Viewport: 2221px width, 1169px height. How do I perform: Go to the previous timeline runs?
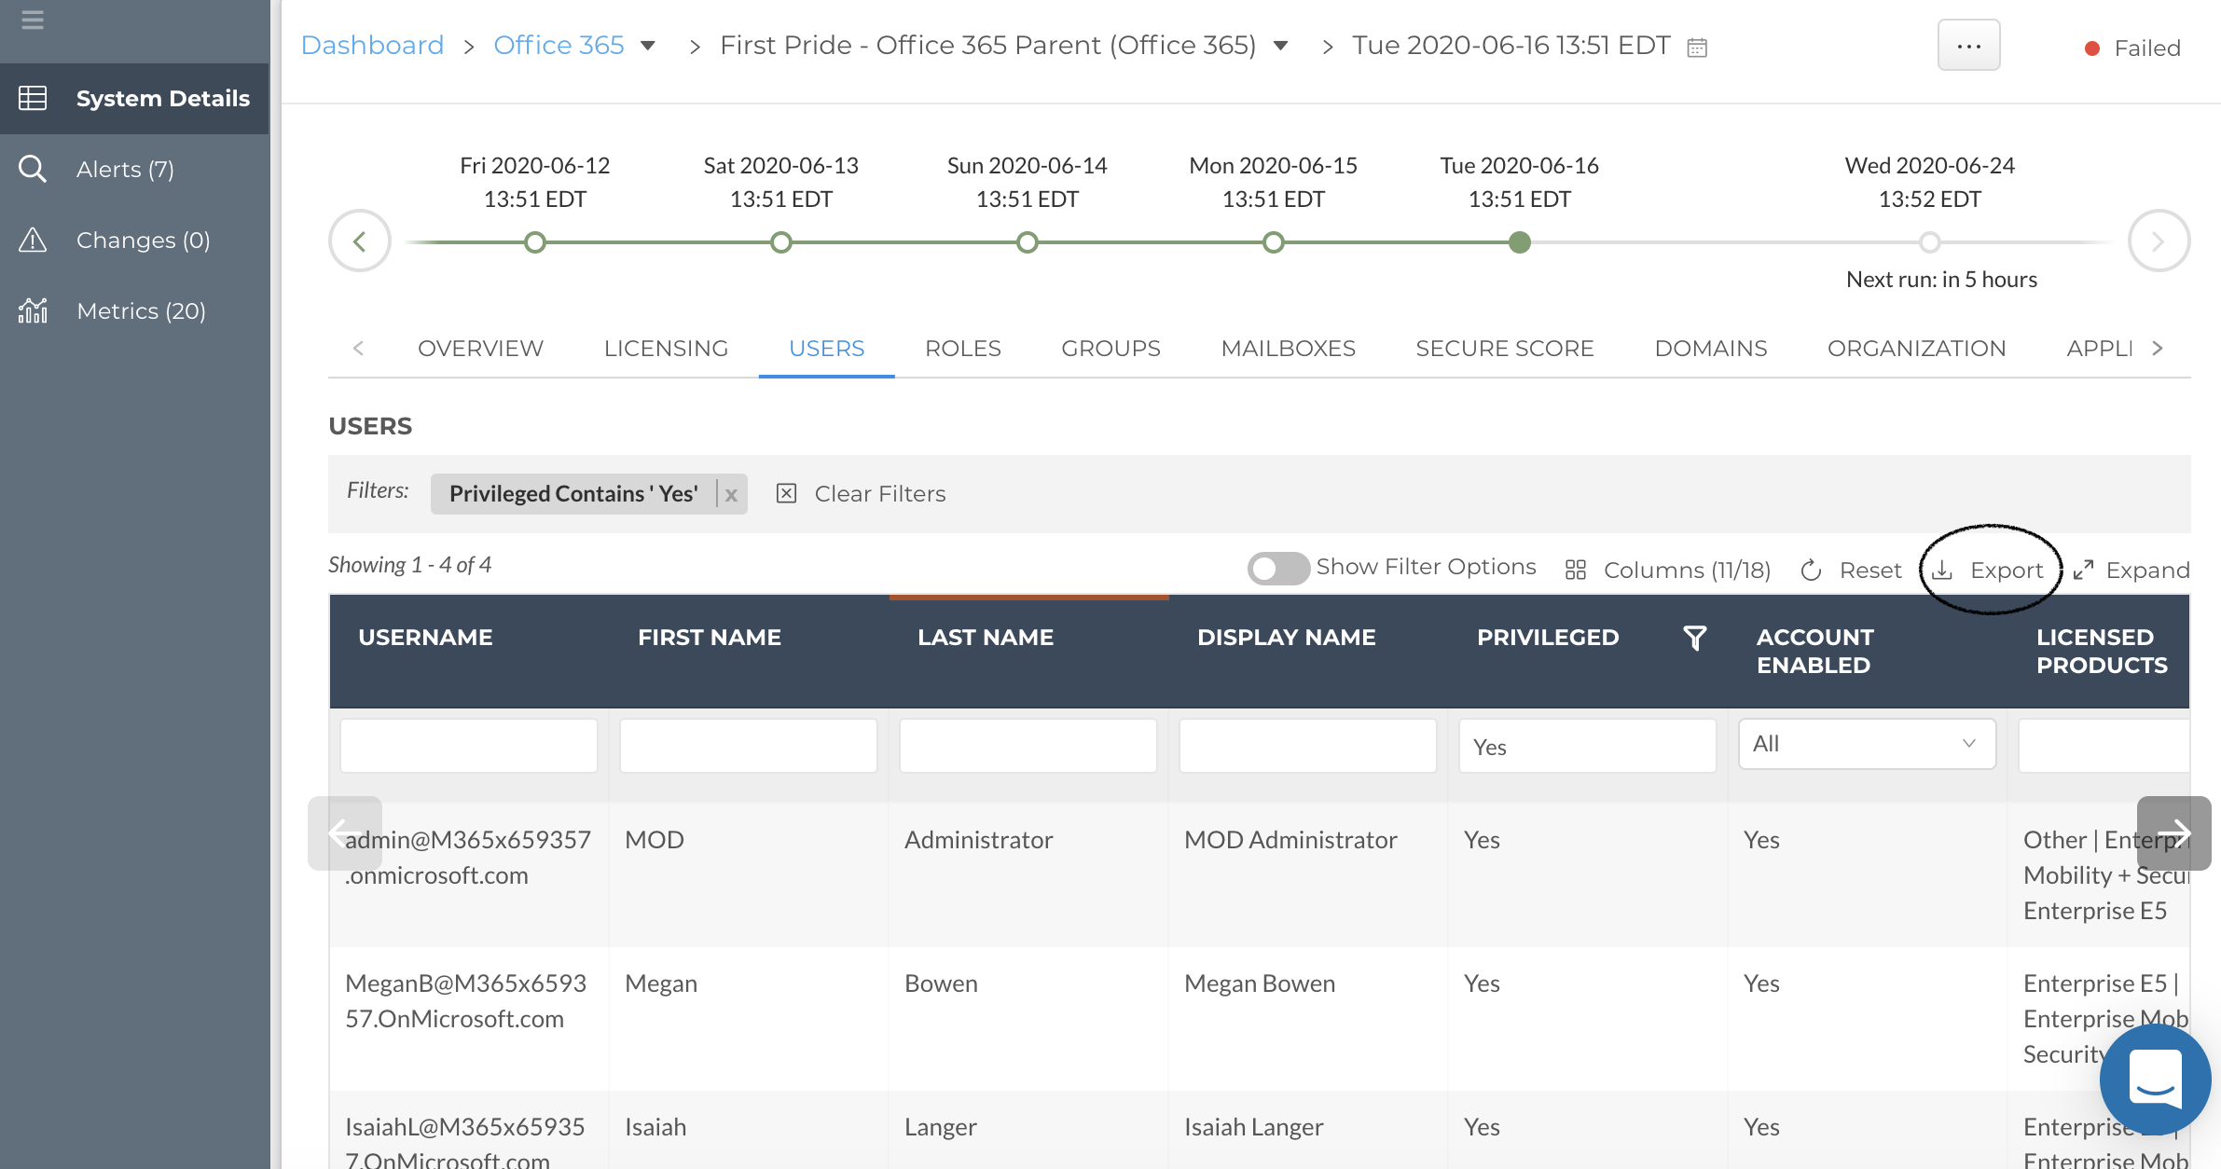pyautogui.click(x=359, y=241)
